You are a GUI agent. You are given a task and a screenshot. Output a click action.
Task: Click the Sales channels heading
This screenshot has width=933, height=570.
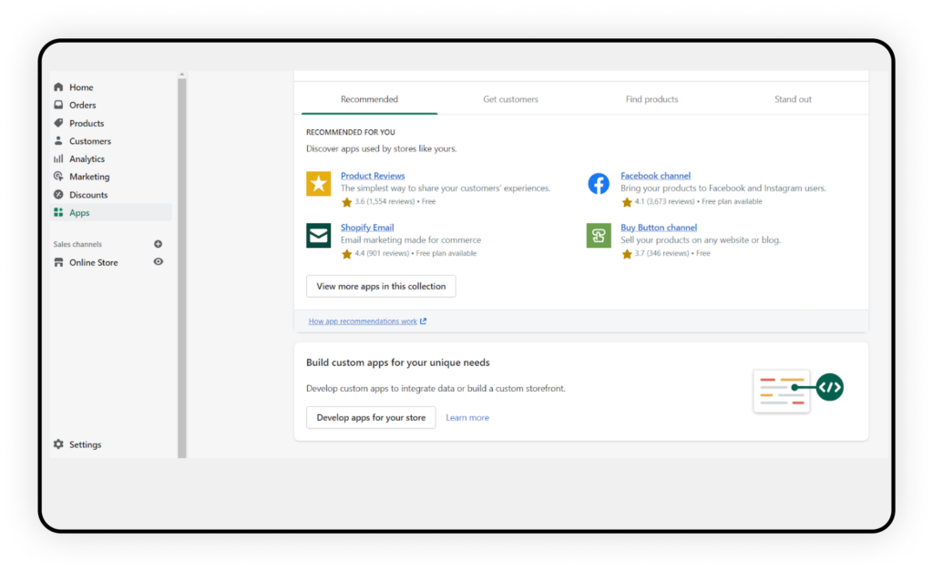tap(77, 244)
